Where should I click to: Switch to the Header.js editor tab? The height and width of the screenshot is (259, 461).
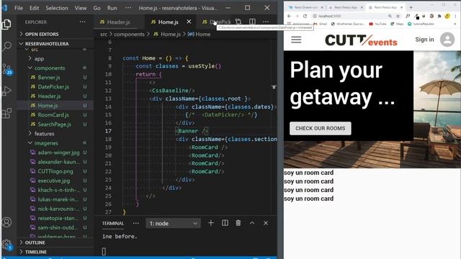point(118,22)
